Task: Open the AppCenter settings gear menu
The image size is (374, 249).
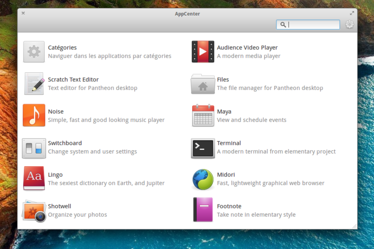Action: (x=350, y=24)
